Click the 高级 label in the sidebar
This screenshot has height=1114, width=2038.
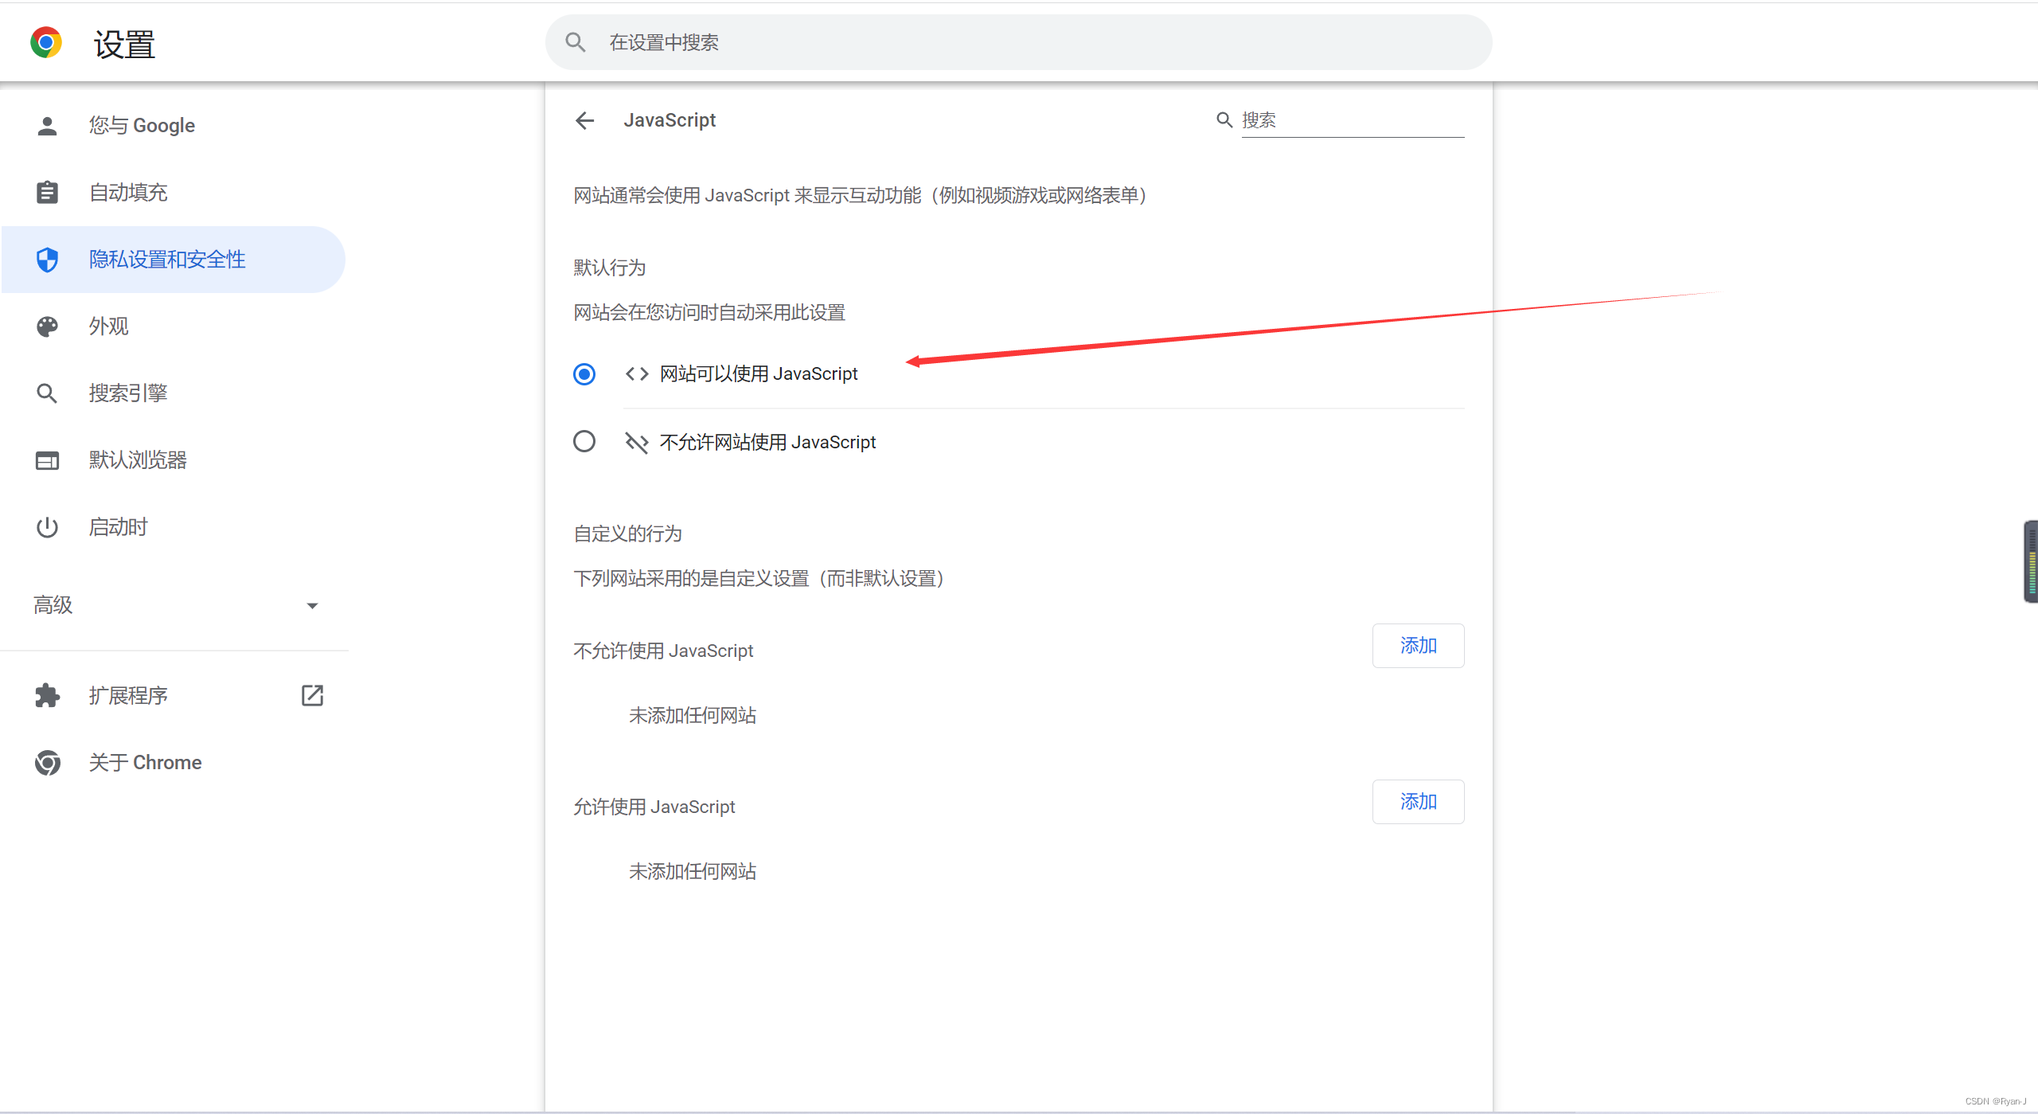pos(53,605)
